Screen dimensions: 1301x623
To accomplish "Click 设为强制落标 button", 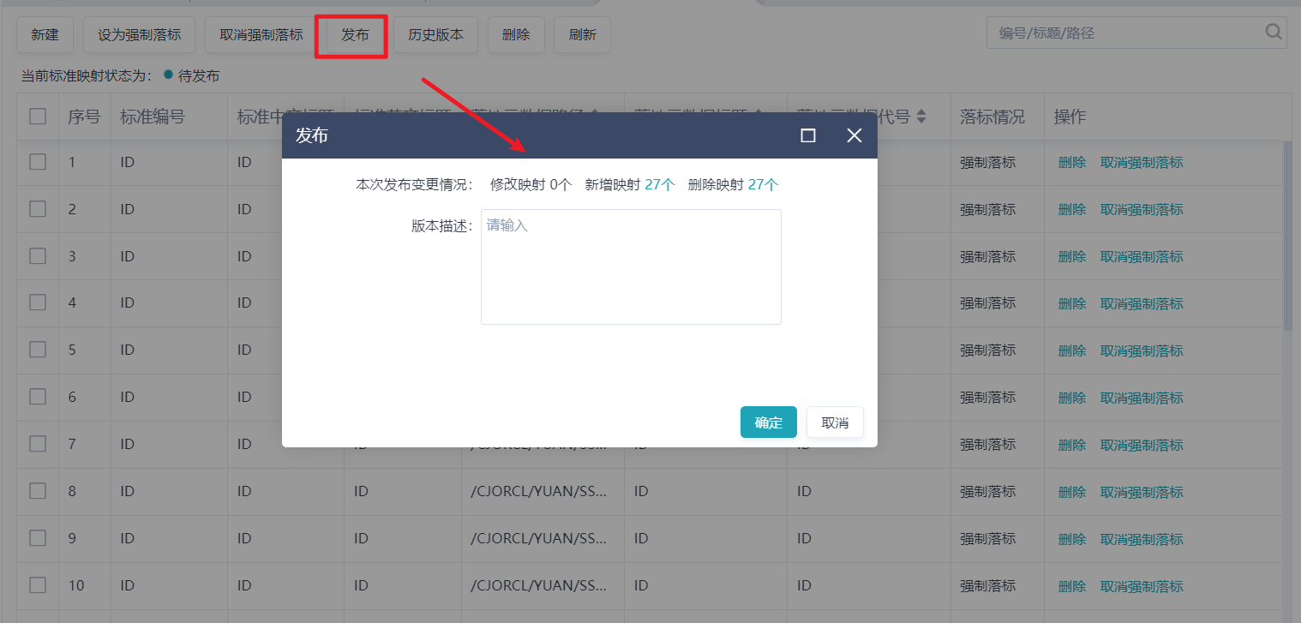I will (x=139, y=35).
